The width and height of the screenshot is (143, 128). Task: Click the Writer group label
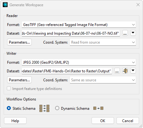(x=11, y=53)
